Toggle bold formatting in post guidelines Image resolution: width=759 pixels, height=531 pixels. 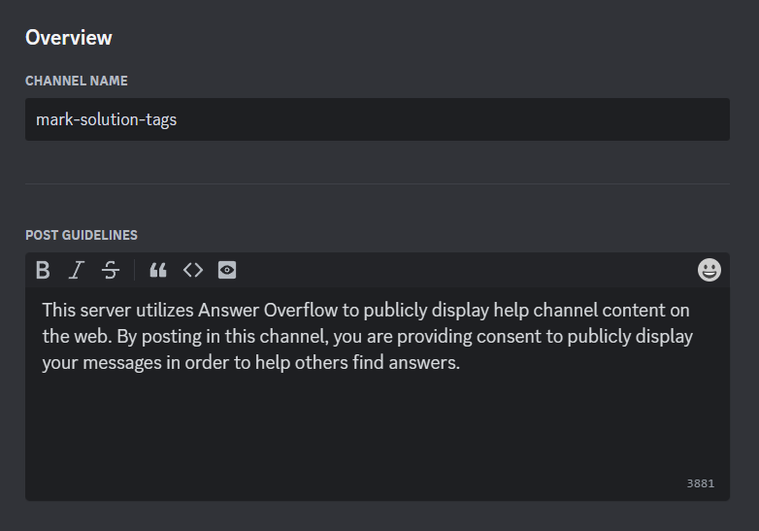(43, 270)
